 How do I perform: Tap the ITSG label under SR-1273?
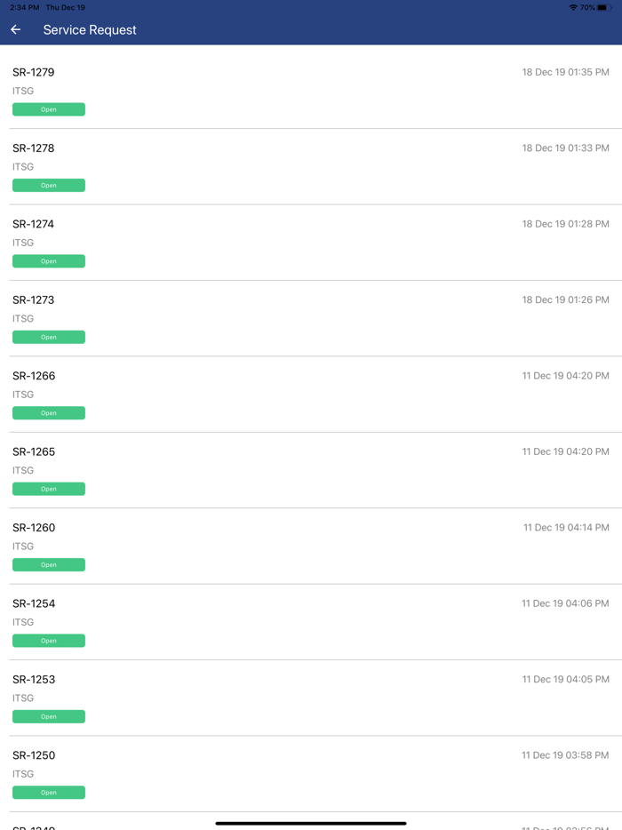(23, 319)
